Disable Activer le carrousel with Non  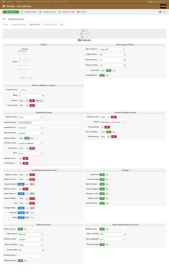pos(26,229)
